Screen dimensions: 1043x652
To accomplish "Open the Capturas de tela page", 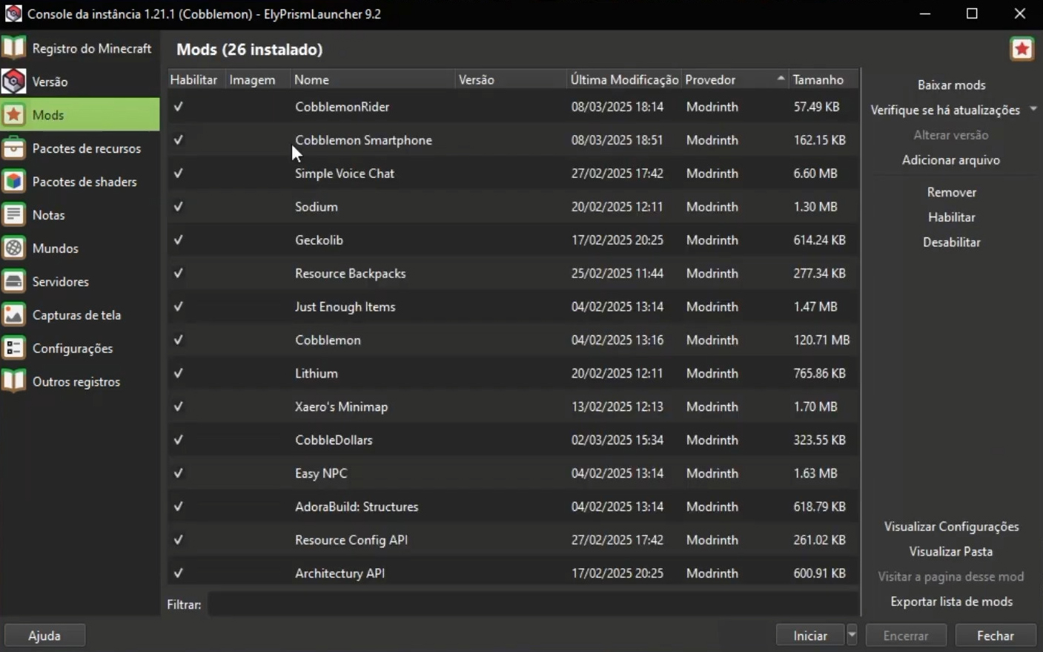I will click(80, 315).
